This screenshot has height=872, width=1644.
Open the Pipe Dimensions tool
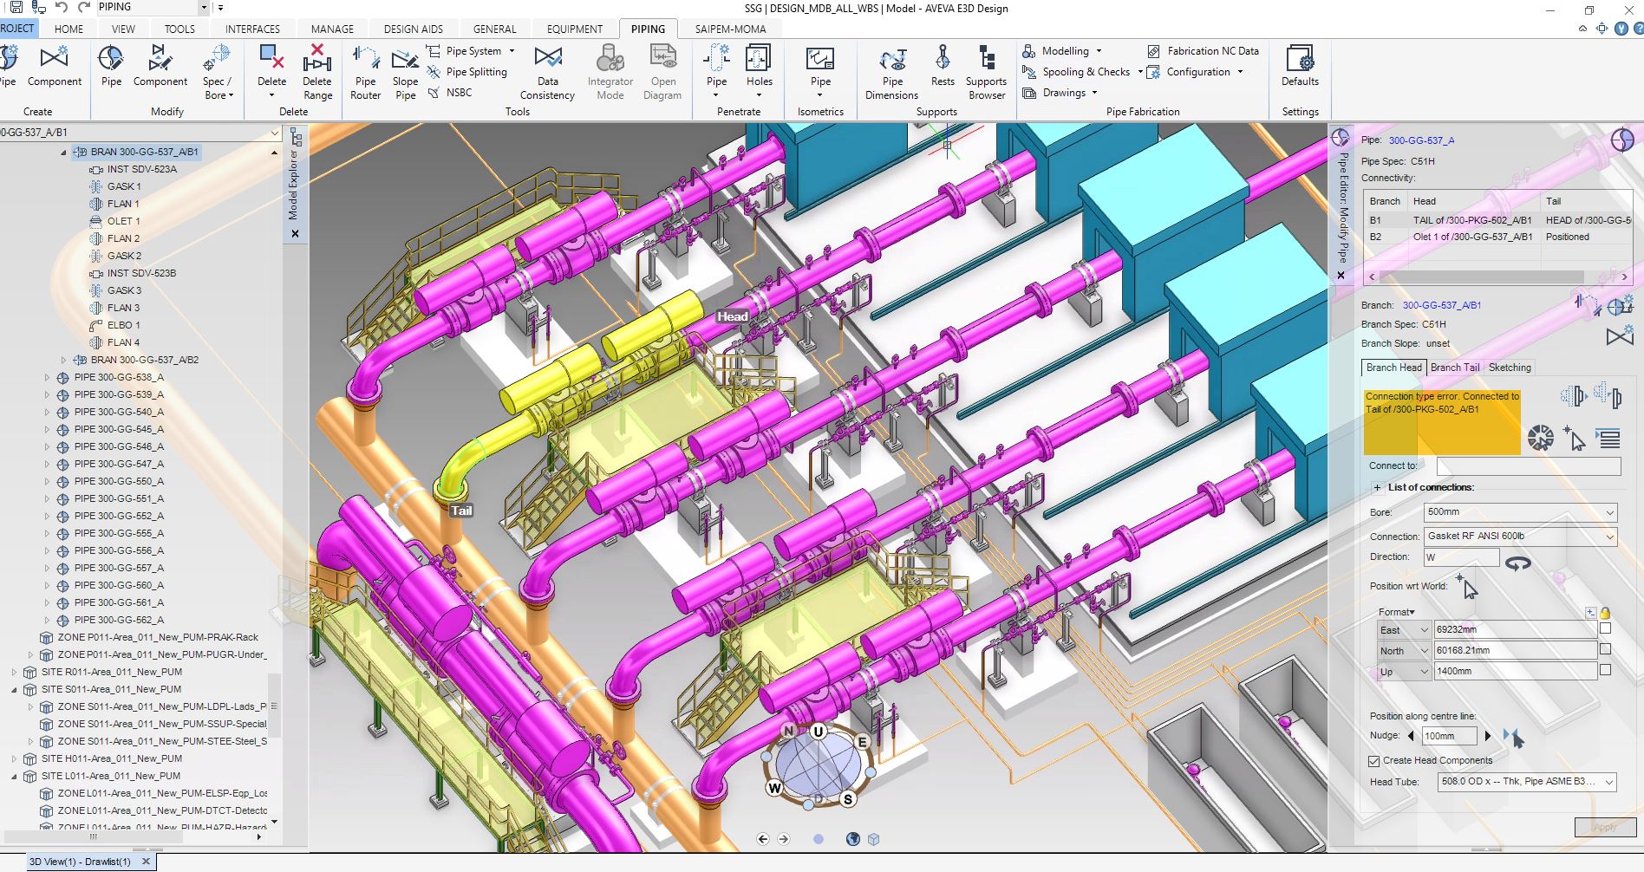click(x=891, y=71)
